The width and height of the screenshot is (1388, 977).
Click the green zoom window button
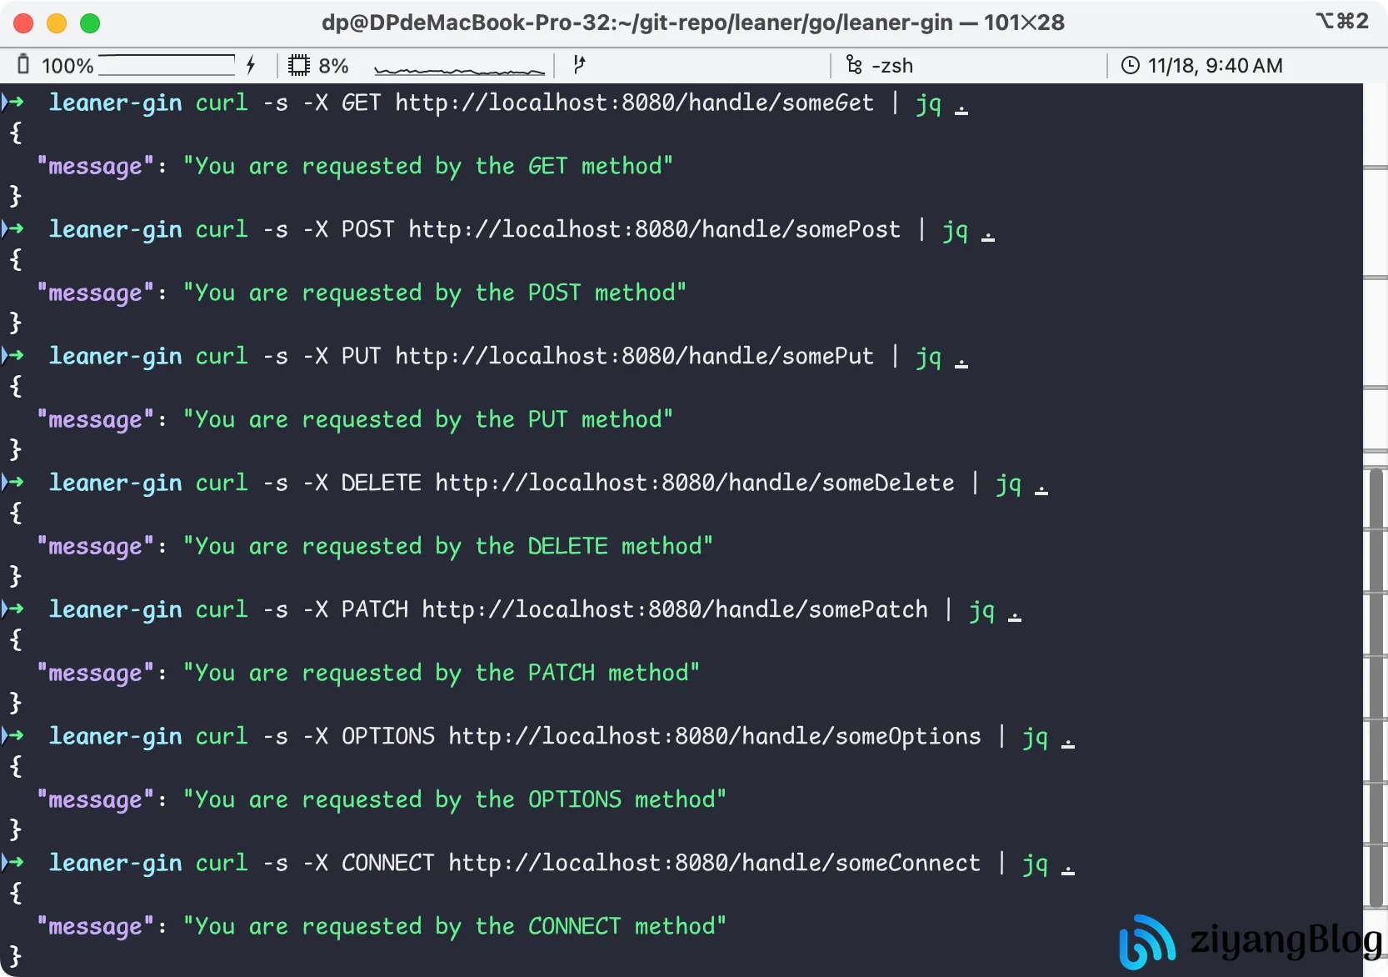tap(90, 23)
